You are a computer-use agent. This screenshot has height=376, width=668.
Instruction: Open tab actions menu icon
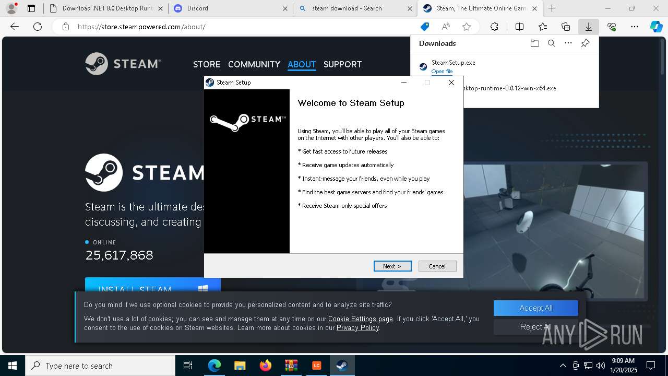tap(31, 8)
